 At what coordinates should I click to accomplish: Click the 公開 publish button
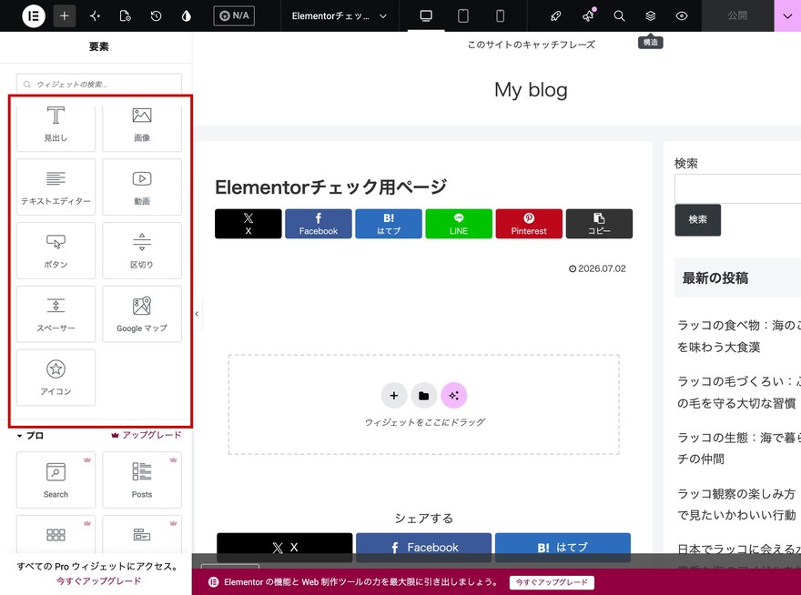click(x=737, y=15)
